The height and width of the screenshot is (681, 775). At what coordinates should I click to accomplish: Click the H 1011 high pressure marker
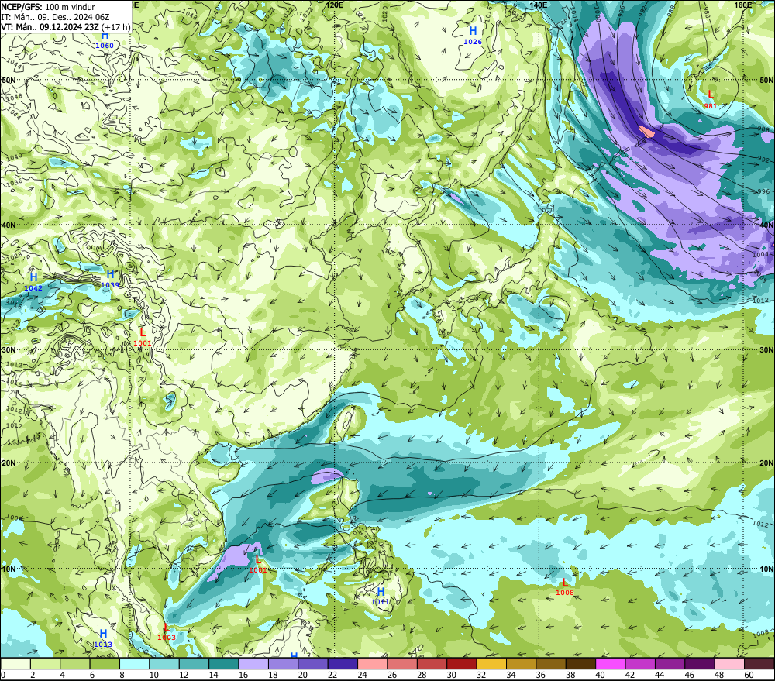click(380, 596)
